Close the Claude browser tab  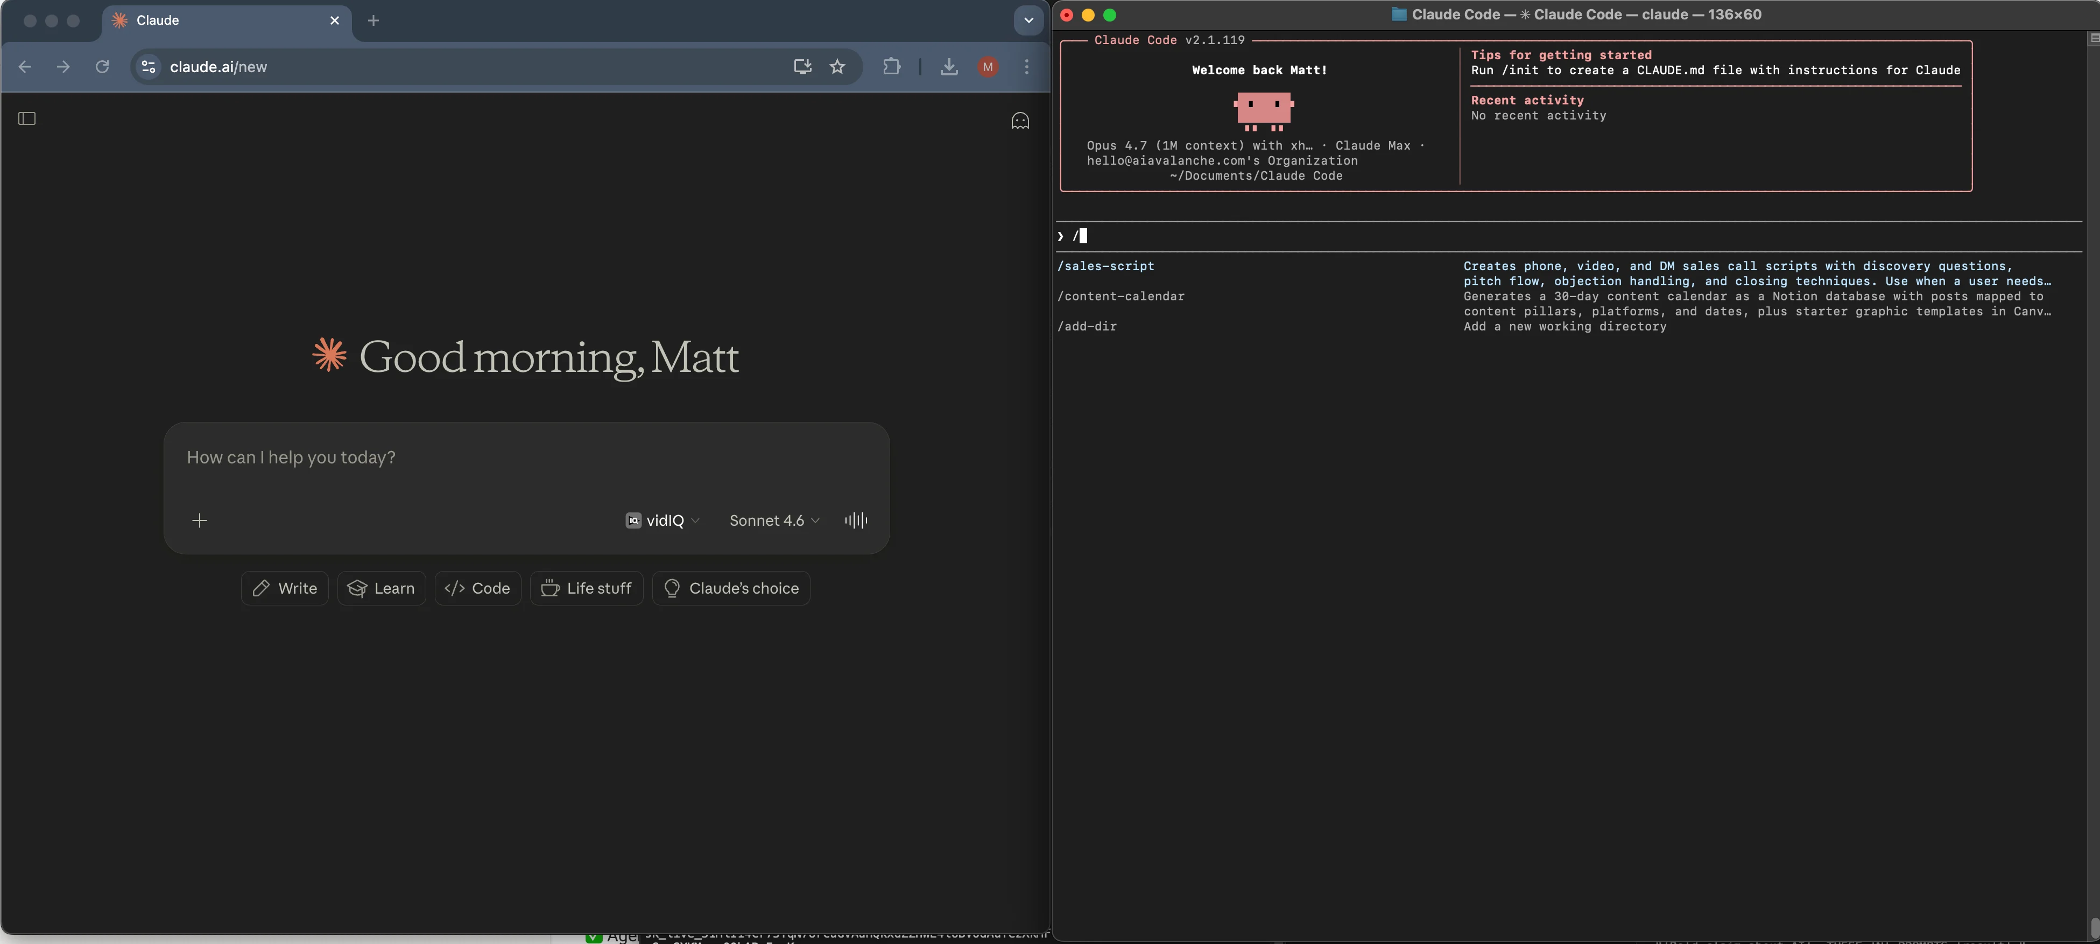click(x=334, y=20)
